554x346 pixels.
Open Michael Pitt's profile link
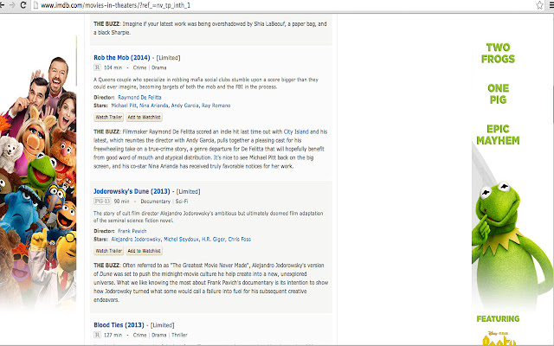point(124,106)
